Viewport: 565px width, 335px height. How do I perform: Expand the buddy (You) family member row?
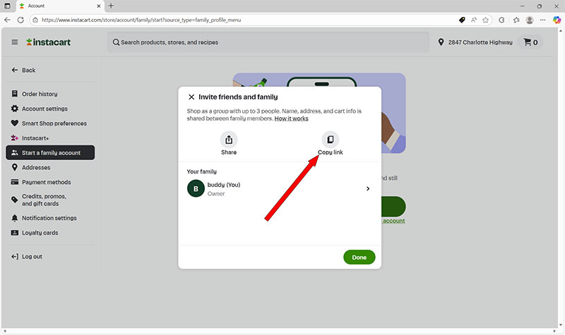coord(367,188)
